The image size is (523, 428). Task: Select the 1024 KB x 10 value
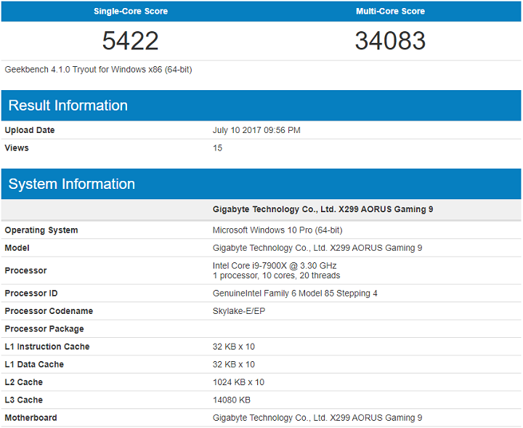point(238,382)
